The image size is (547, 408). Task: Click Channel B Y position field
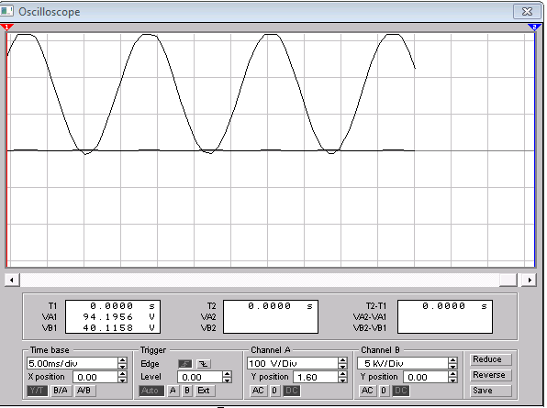[426, 377]
